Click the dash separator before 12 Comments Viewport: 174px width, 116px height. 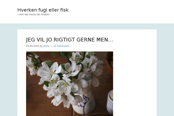tap(51, 46)
